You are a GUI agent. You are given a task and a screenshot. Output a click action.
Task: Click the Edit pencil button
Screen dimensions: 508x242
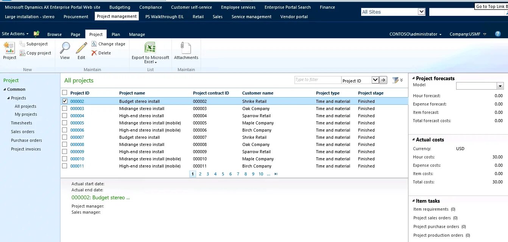click(x=81, y=51)
